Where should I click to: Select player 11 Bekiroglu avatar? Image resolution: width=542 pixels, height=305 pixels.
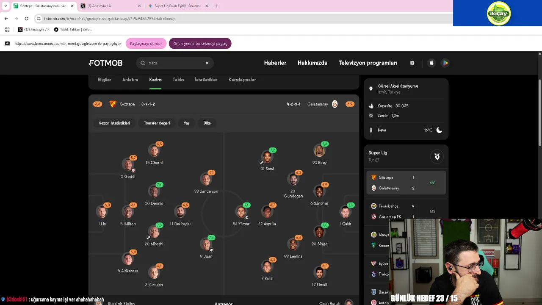point(180,211)
